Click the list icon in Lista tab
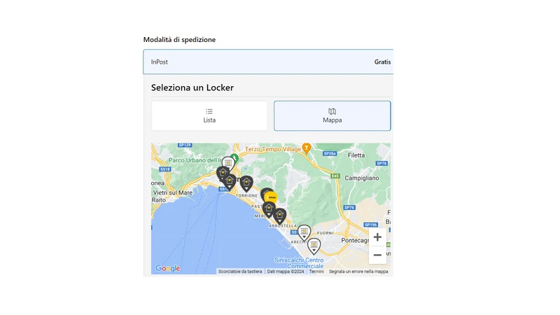The height and width of the screenshot is (315, 560). tap(209, 111)
